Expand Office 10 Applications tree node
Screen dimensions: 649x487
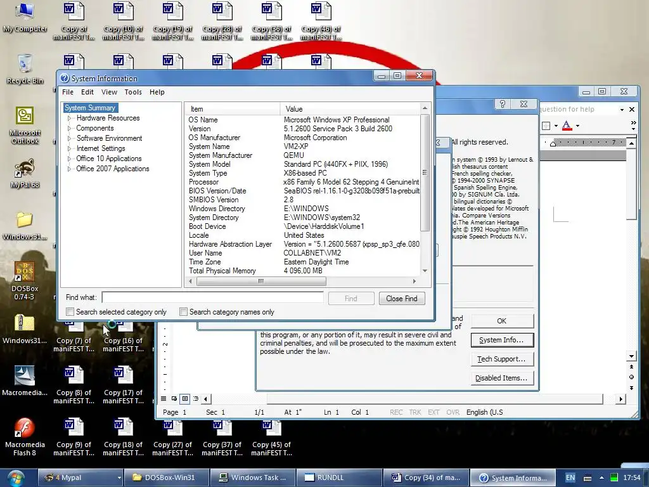(69, 159)
